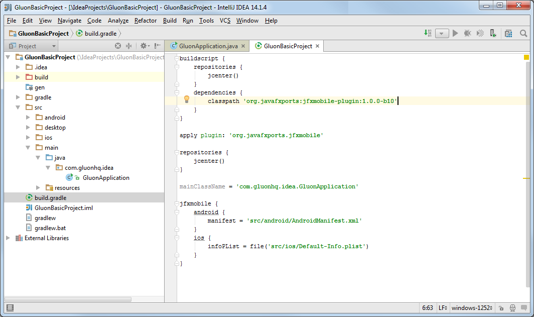Expand the ios folder
534x317 pixels.
(x=28, y=137)
